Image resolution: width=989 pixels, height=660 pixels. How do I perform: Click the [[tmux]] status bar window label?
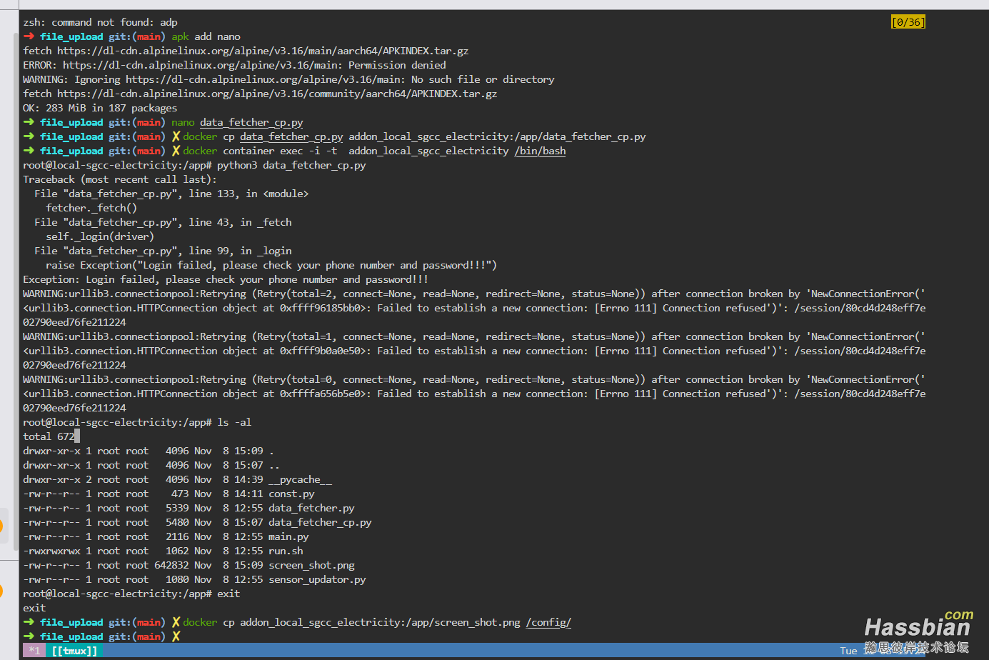click(74, 651)
